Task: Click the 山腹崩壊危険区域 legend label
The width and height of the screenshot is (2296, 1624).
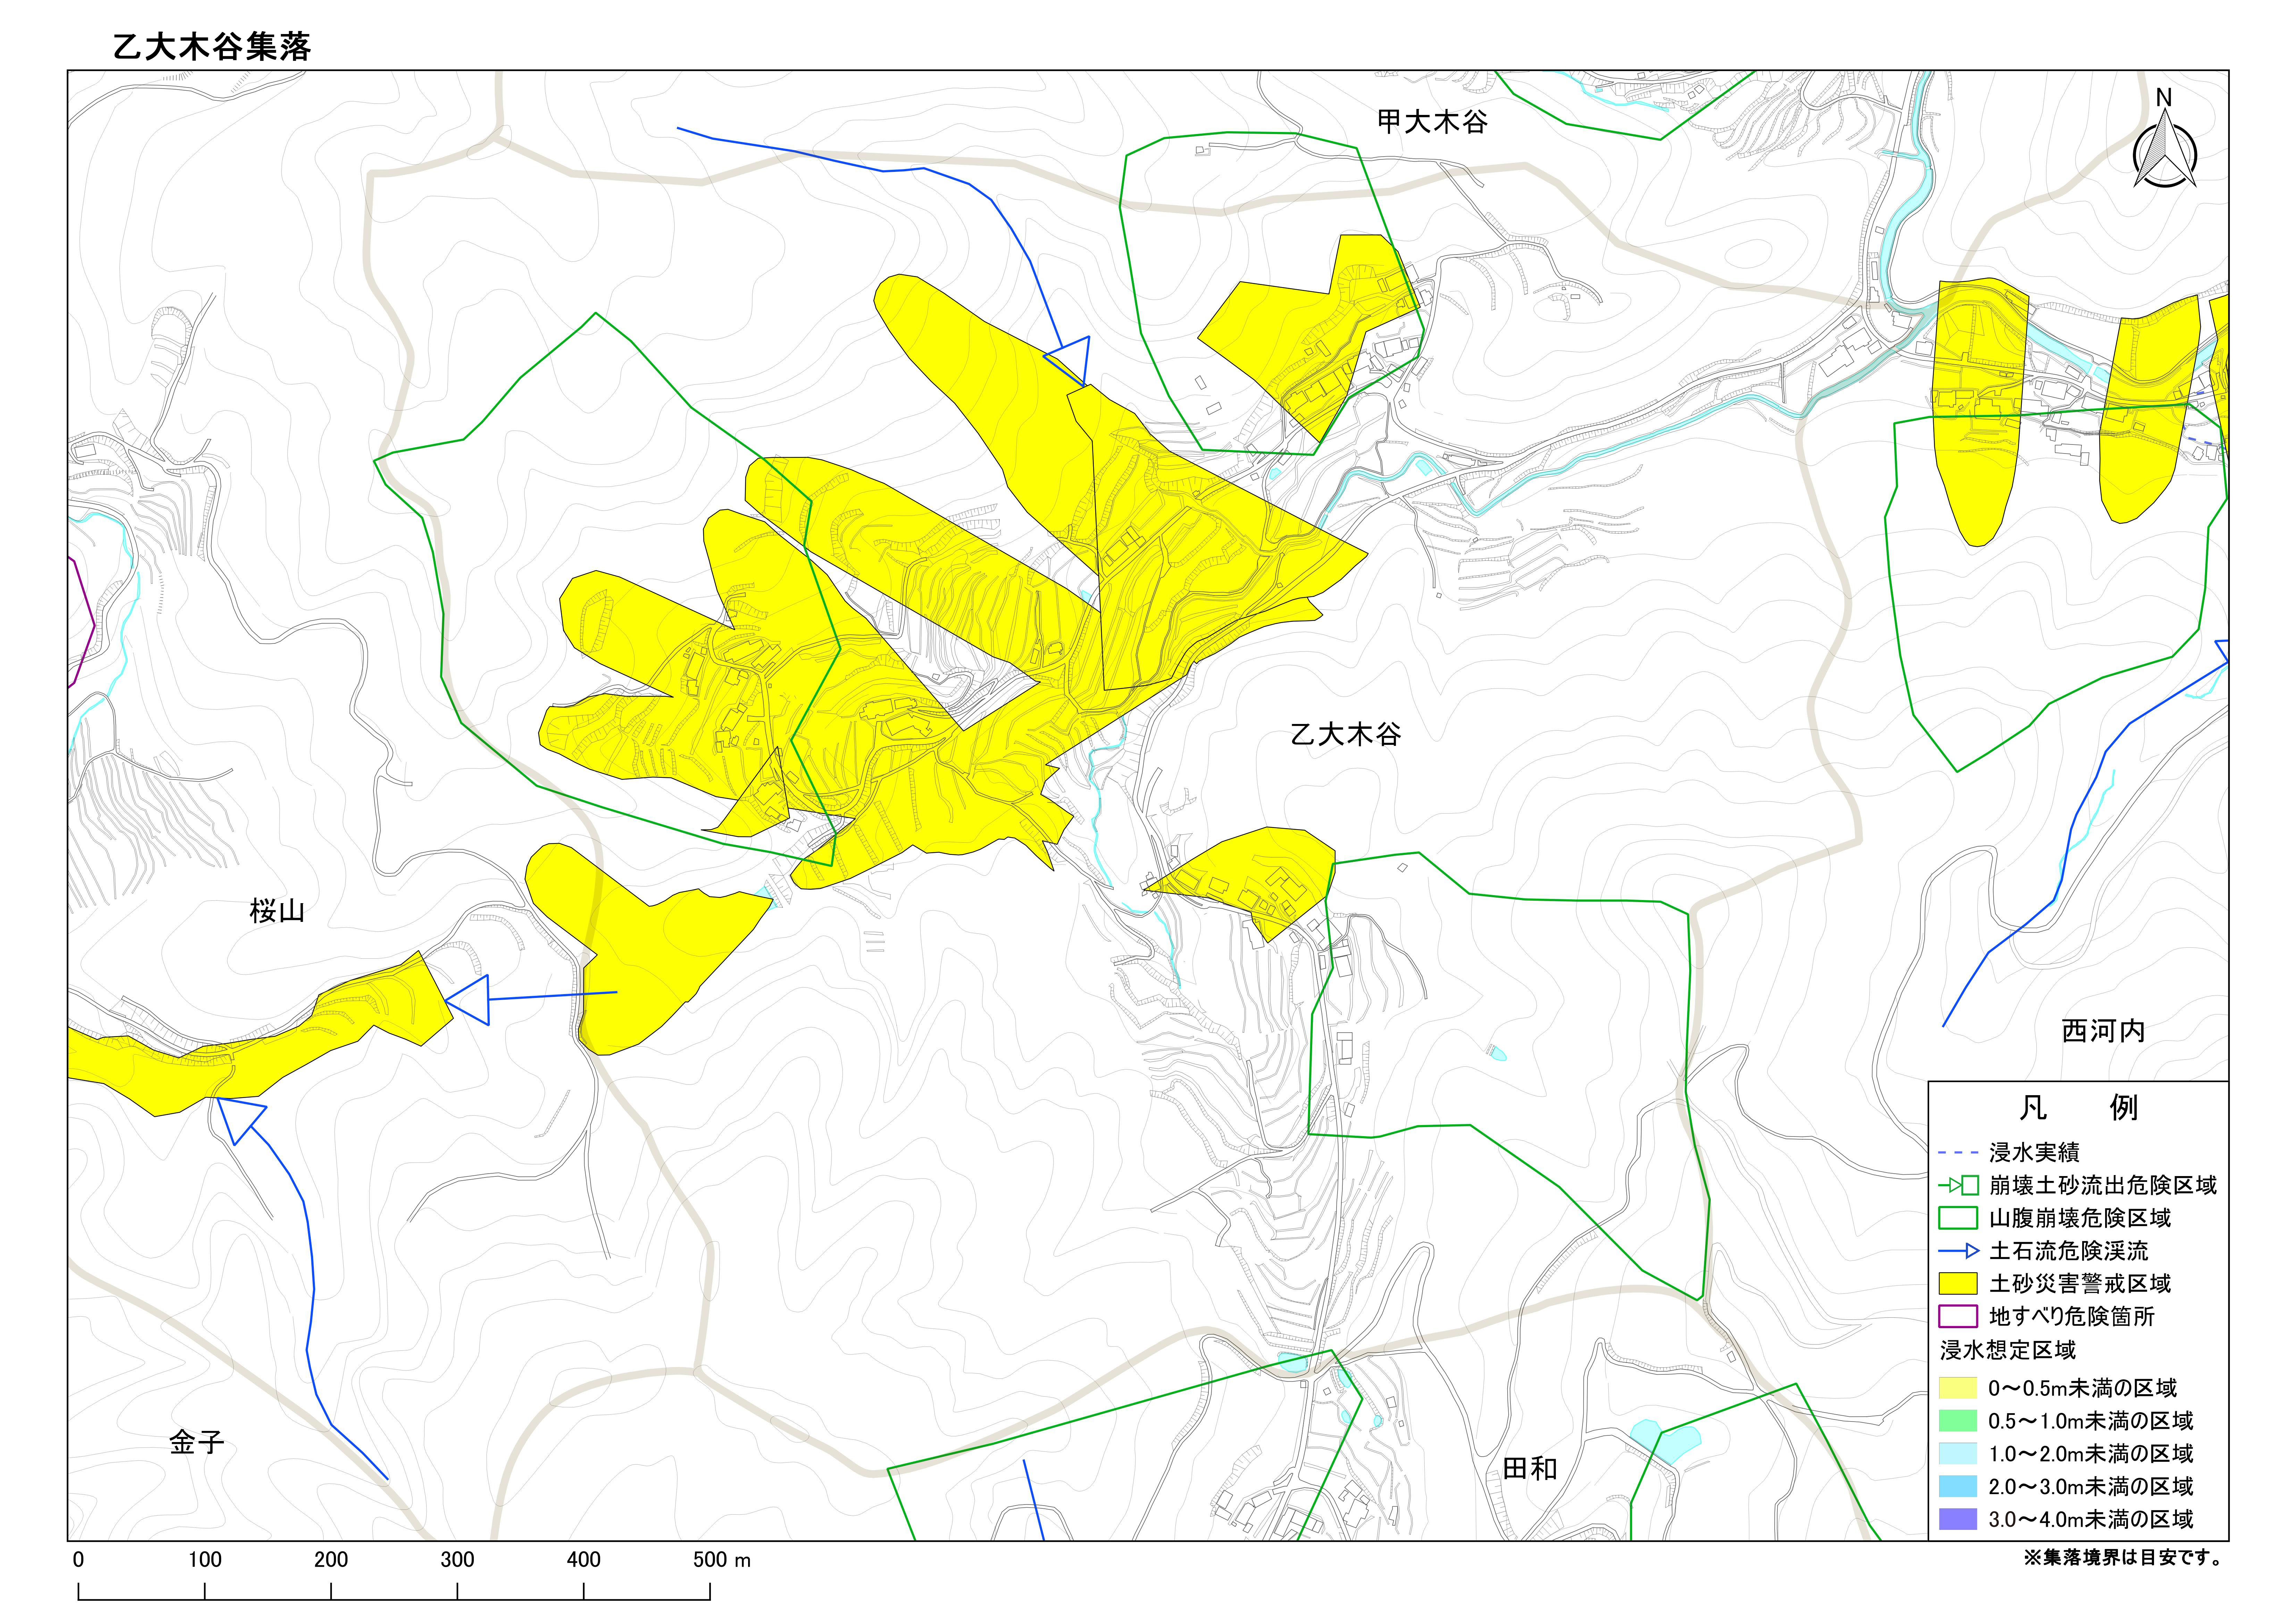Action: 2080,1218
